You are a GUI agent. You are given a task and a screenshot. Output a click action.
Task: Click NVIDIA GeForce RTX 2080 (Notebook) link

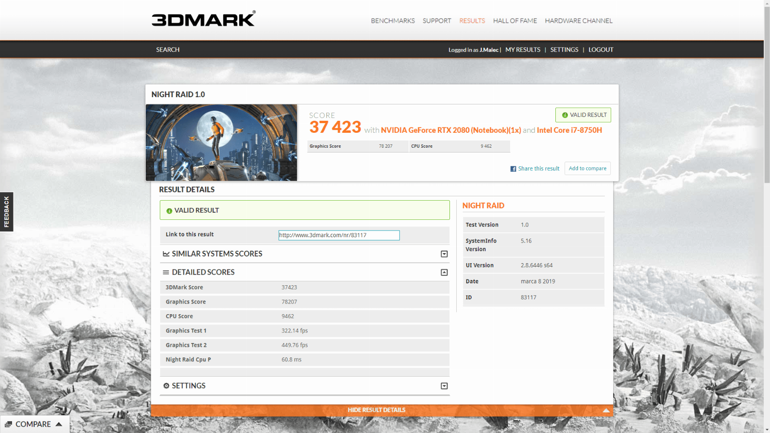coord(451,130)
